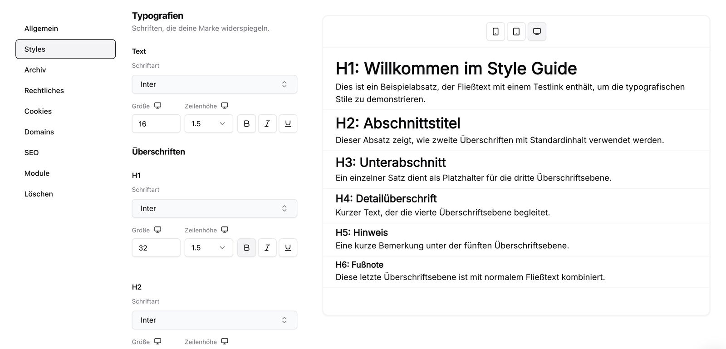The height and width of the screenshot is (349, 726).
Task: Switch preview to tablet view
Action: pyautogui.click(x=516, y=32)
